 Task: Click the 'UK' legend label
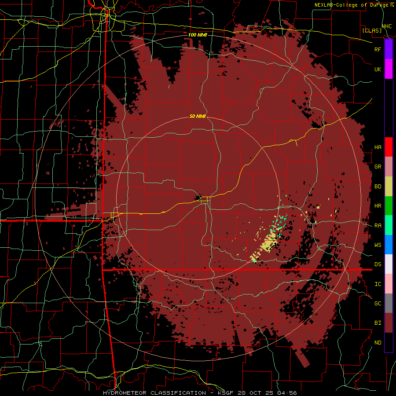(x=378, y=69)
